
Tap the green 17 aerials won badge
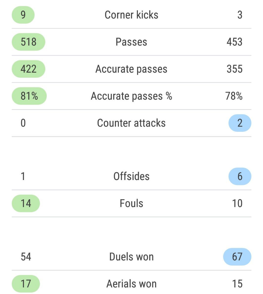click(26, 284)
